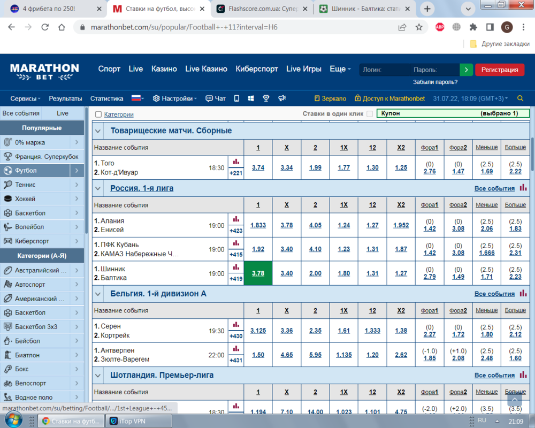The height and width of the screenshot is (428, 535).
Task: Open the ABP adblock extension icon
Action: 440,27
